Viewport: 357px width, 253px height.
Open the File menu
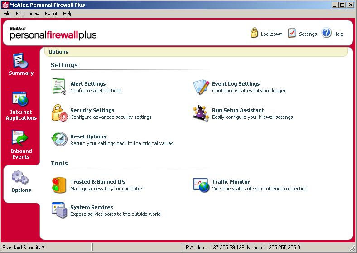coord(7,14)
